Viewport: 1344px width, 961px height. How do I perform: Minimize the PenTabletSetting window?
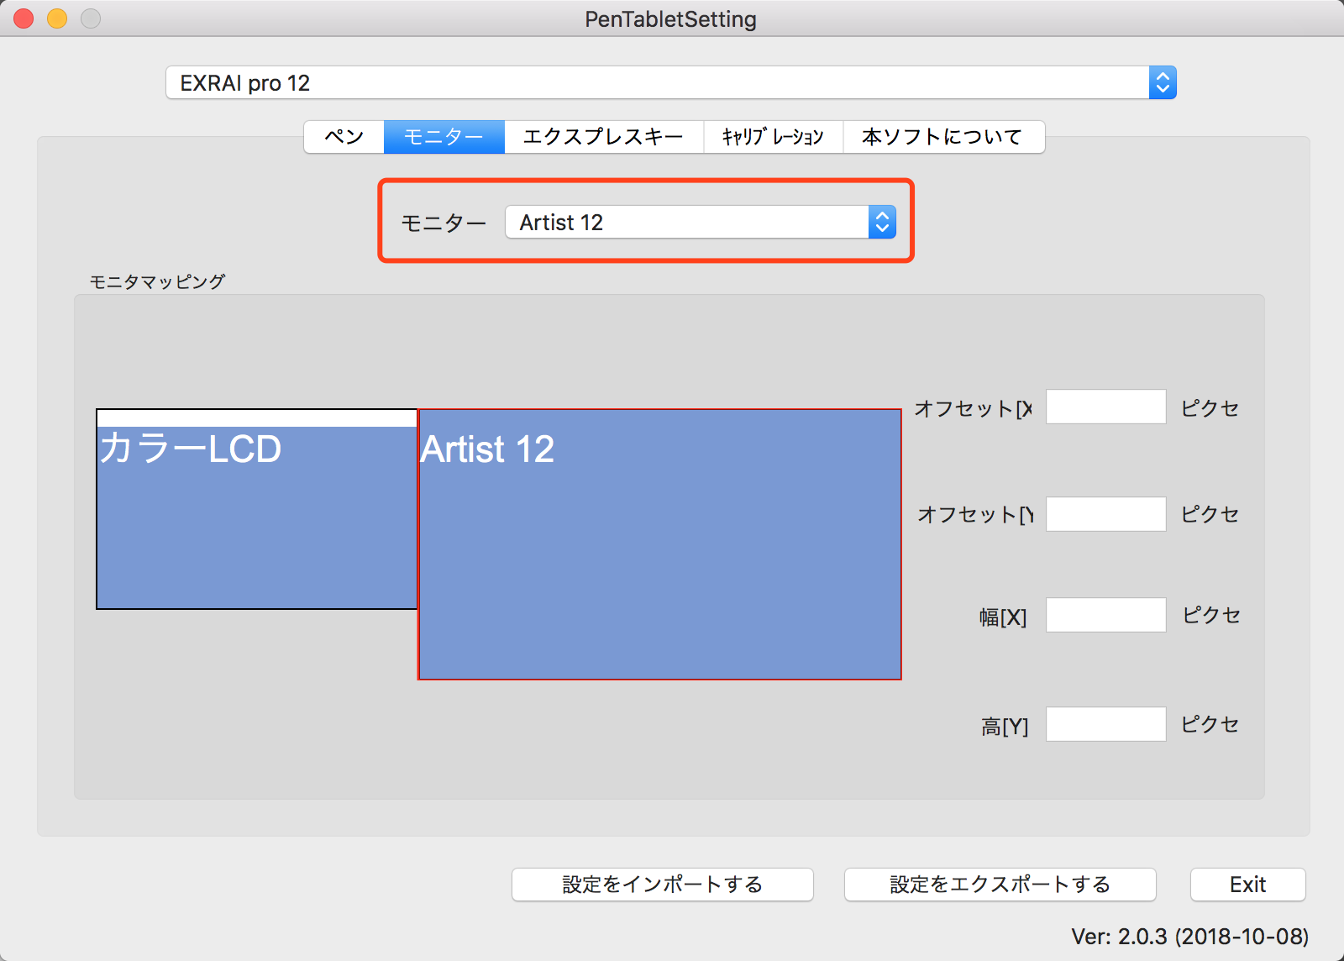pos(57,18)
